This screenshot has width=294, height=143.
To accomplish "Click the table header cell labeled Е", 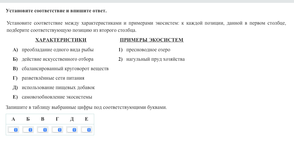I will pos(86,119).
